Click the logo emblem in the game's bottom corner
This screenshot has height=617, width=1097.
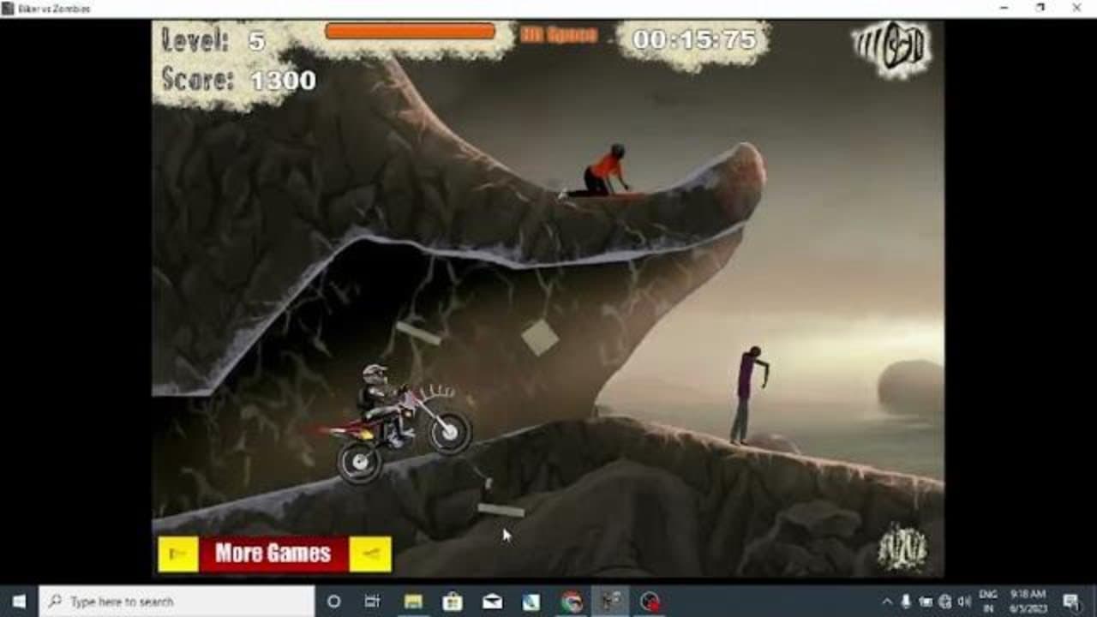click(x=902, y=548)
